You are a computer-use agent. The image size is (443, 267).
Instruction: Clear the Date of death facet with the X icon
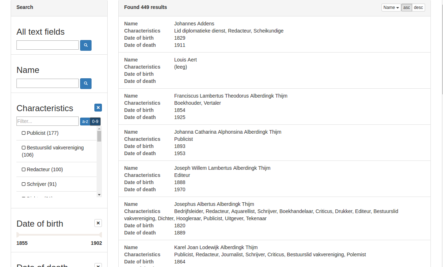98,266
